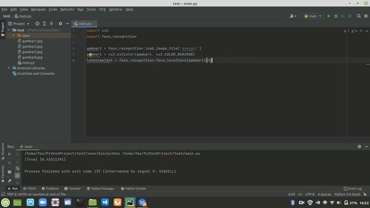Expand all items in Project panel

click(45, 24)
